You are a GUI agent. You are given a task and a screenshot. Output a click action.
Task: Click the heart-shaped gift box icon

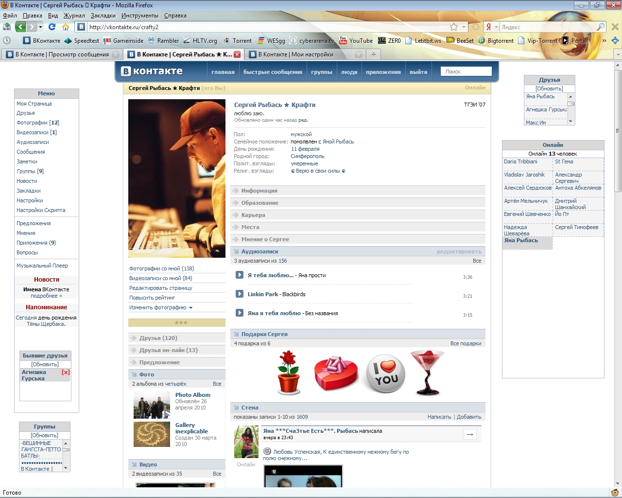tap(336, 373)
